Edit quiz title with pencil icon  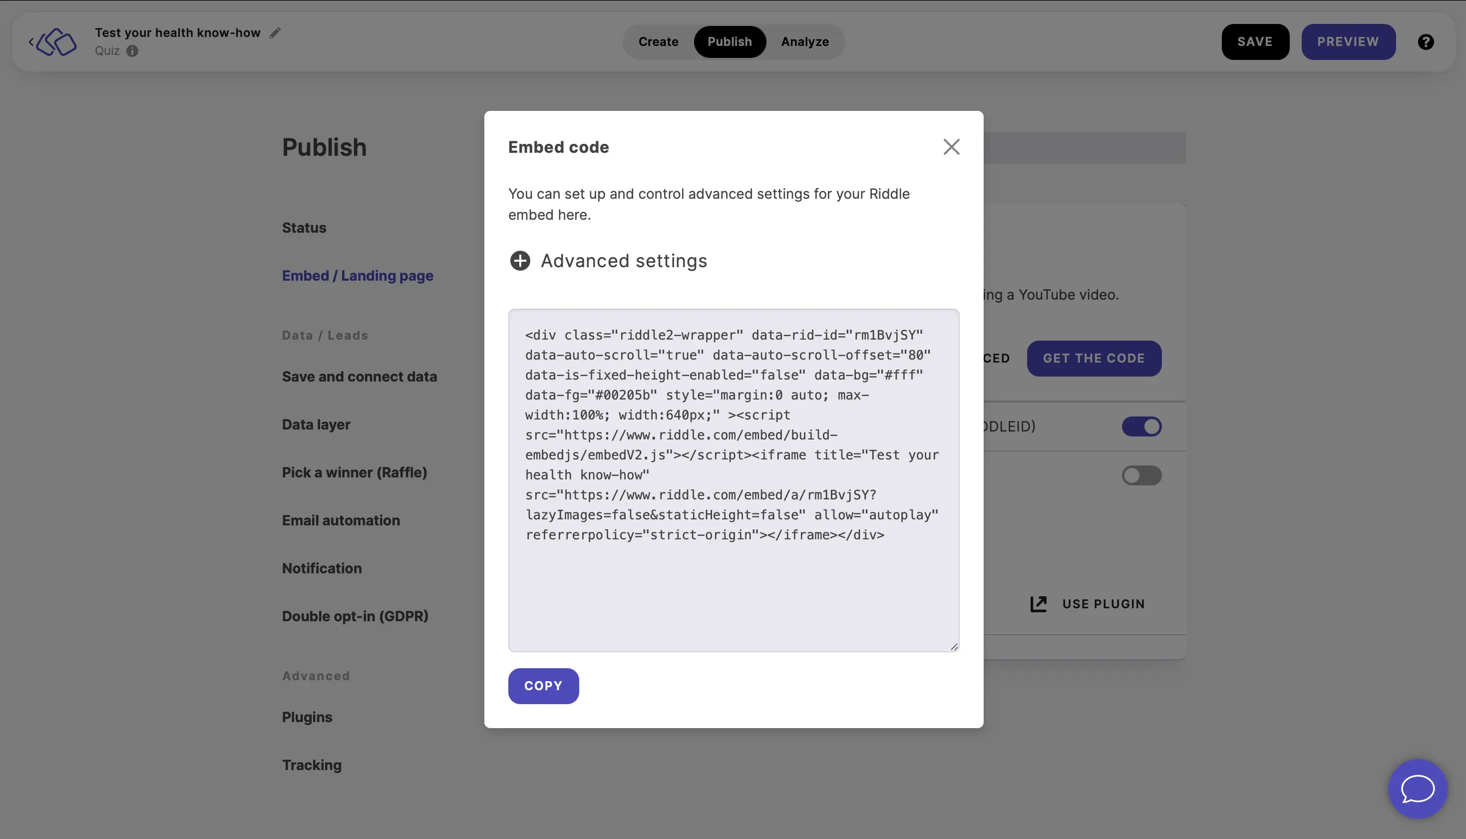[275, 33]
